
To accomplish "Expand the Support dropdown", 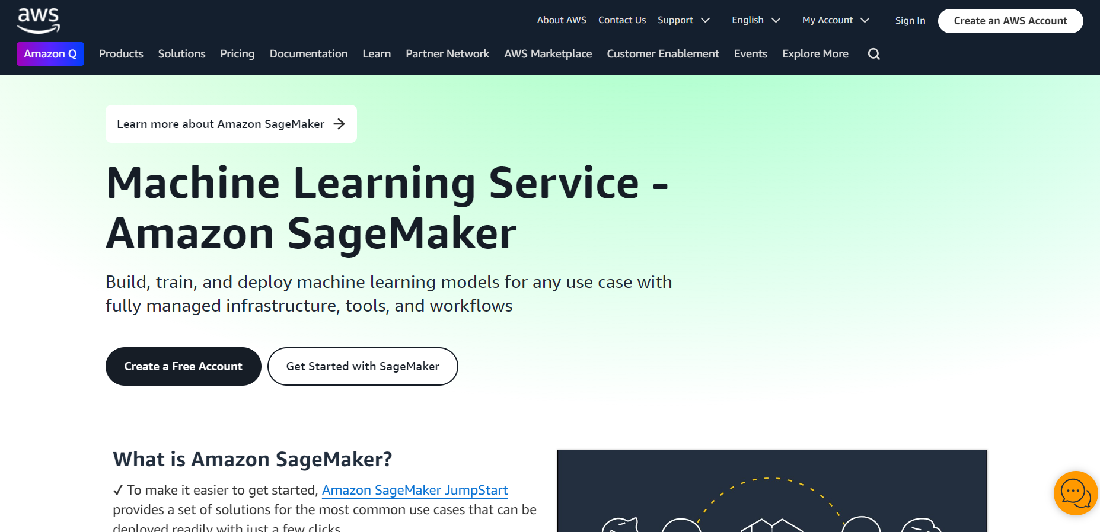I will pyautogui.click(x=684, y=20).
